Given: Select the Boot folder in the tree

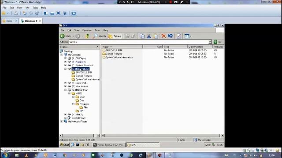Looking at the screenshot, I should point(82,97).
